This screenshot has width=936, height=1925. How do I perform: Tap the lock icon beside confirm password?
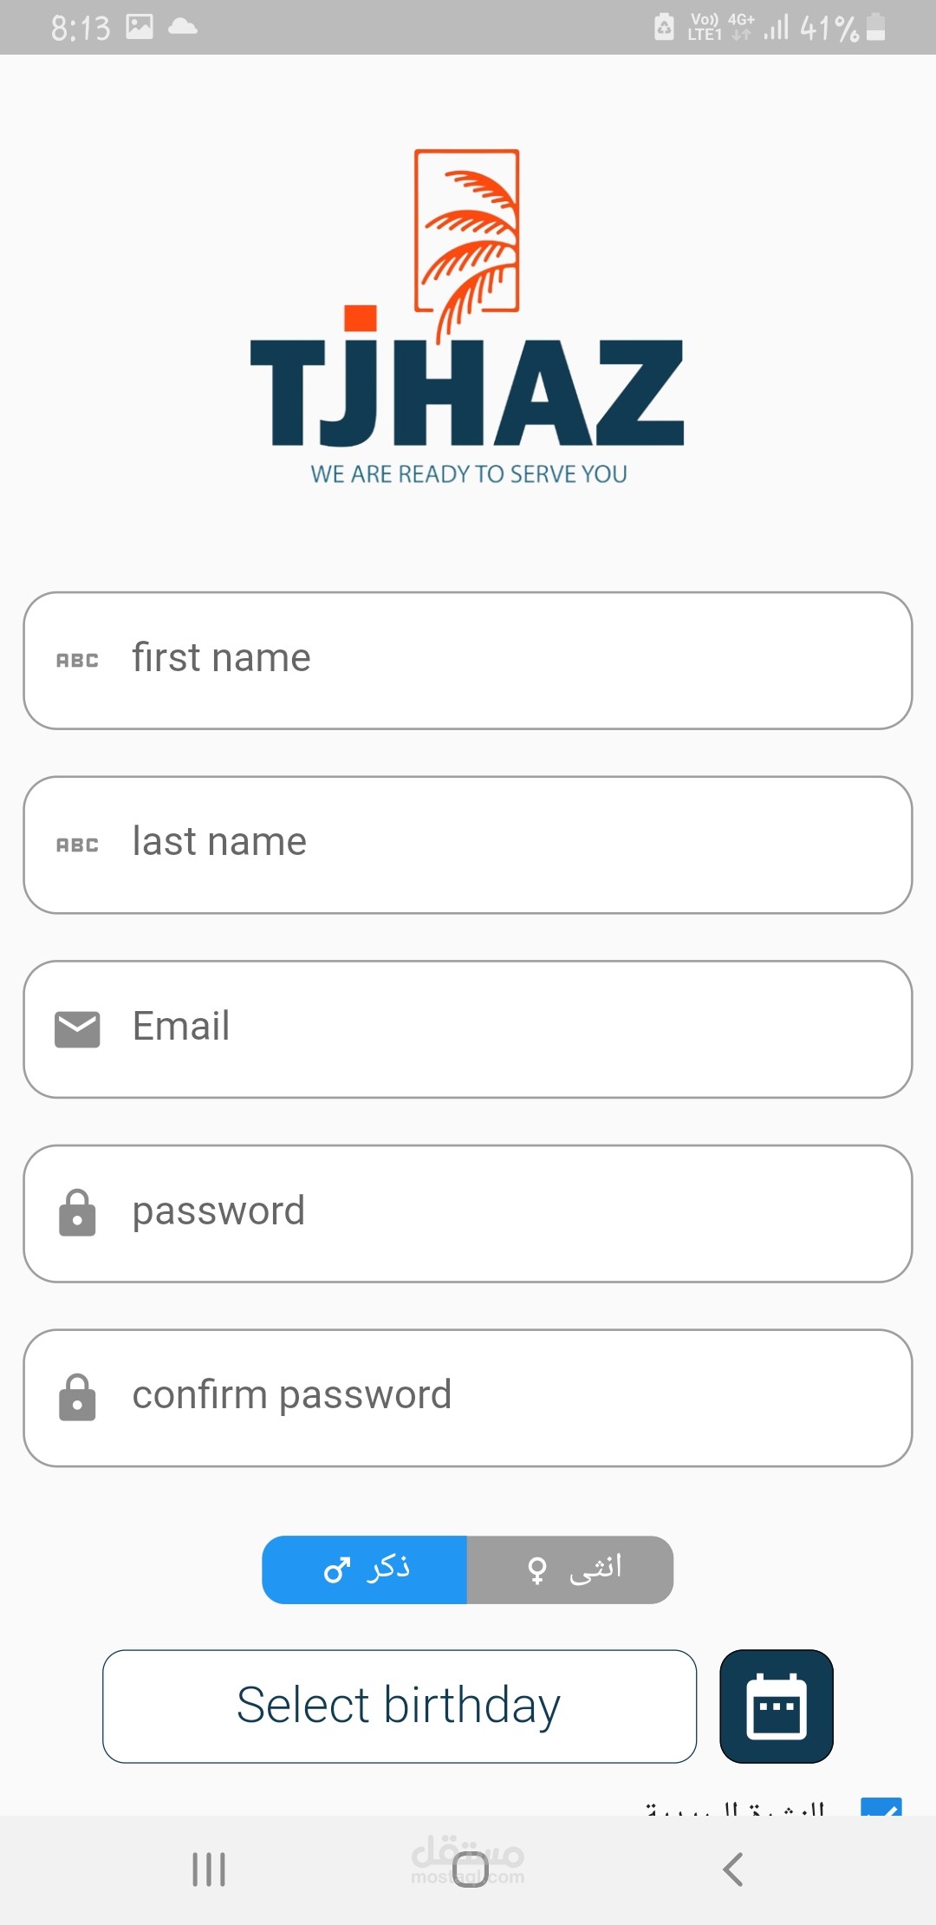[77, 1398]
